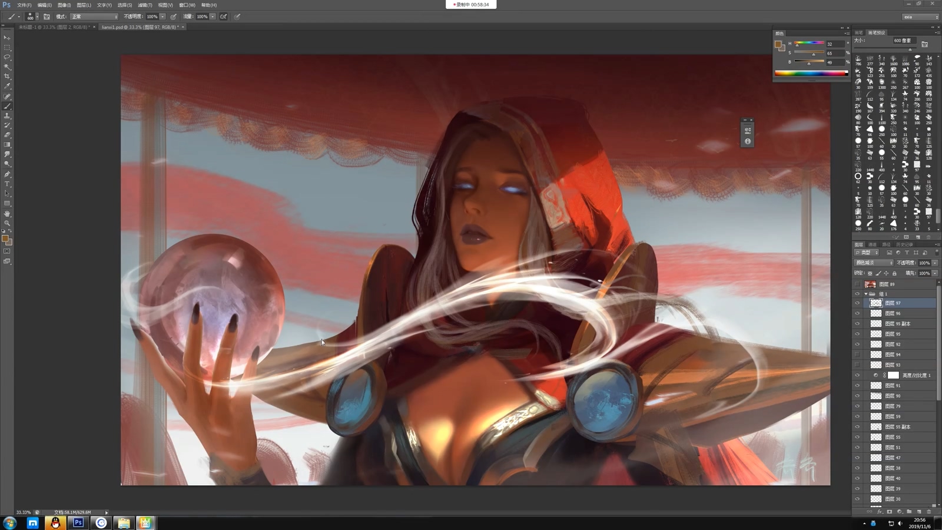Show layer 图层 89 visibility
The image size is (942, 530).
pos(857,284)
